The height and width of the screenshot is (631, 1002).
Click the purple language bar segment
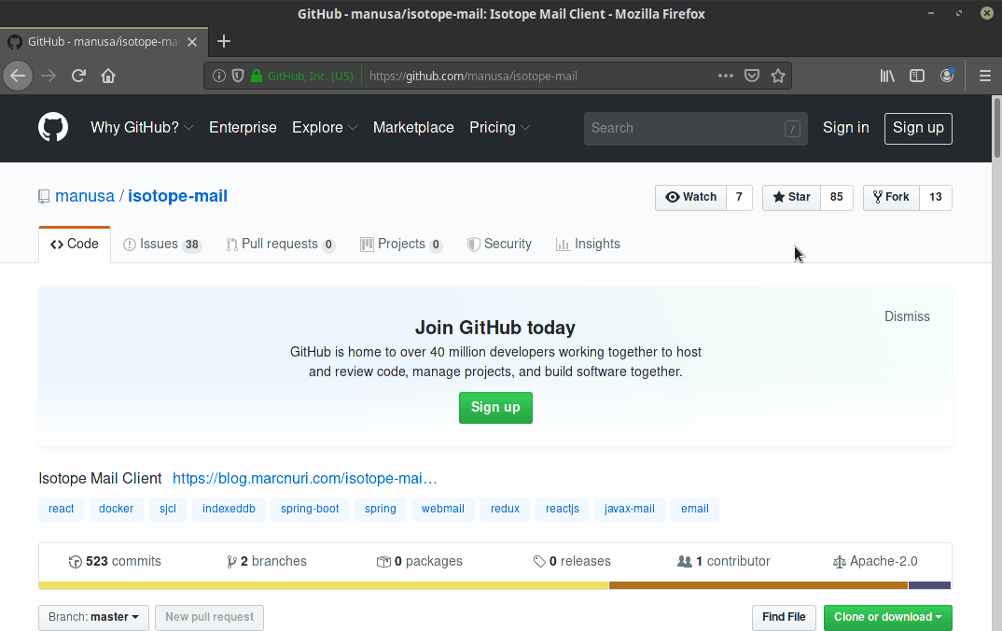[930, 585]
